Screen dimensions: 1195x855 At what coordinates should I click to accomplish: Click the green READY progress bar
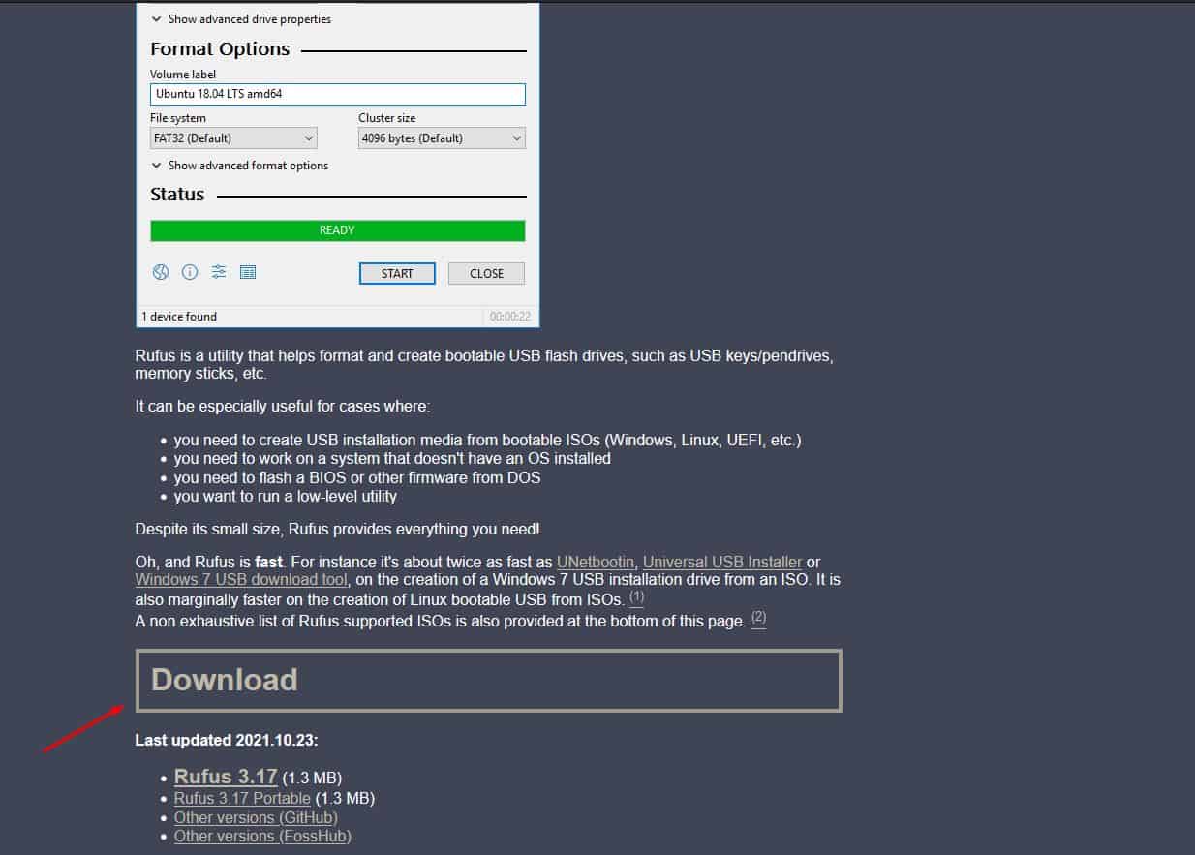(338, 230)
